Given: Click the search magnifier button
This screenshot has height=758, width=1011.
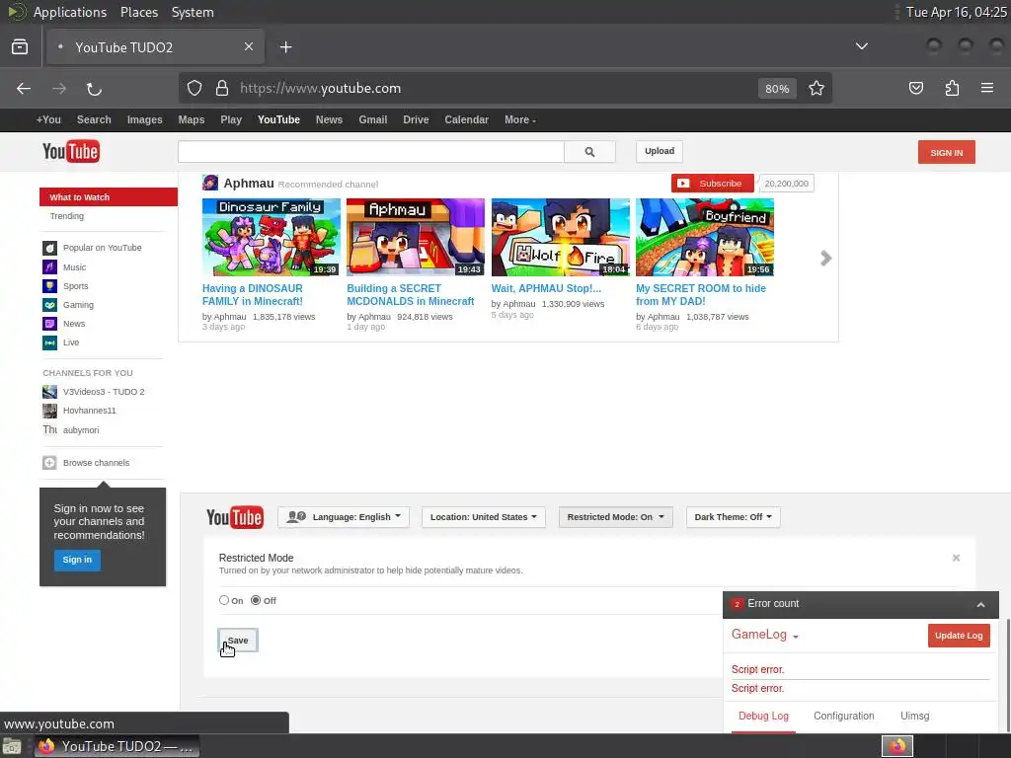Looking at the screenshot, I should click(589, 151).
